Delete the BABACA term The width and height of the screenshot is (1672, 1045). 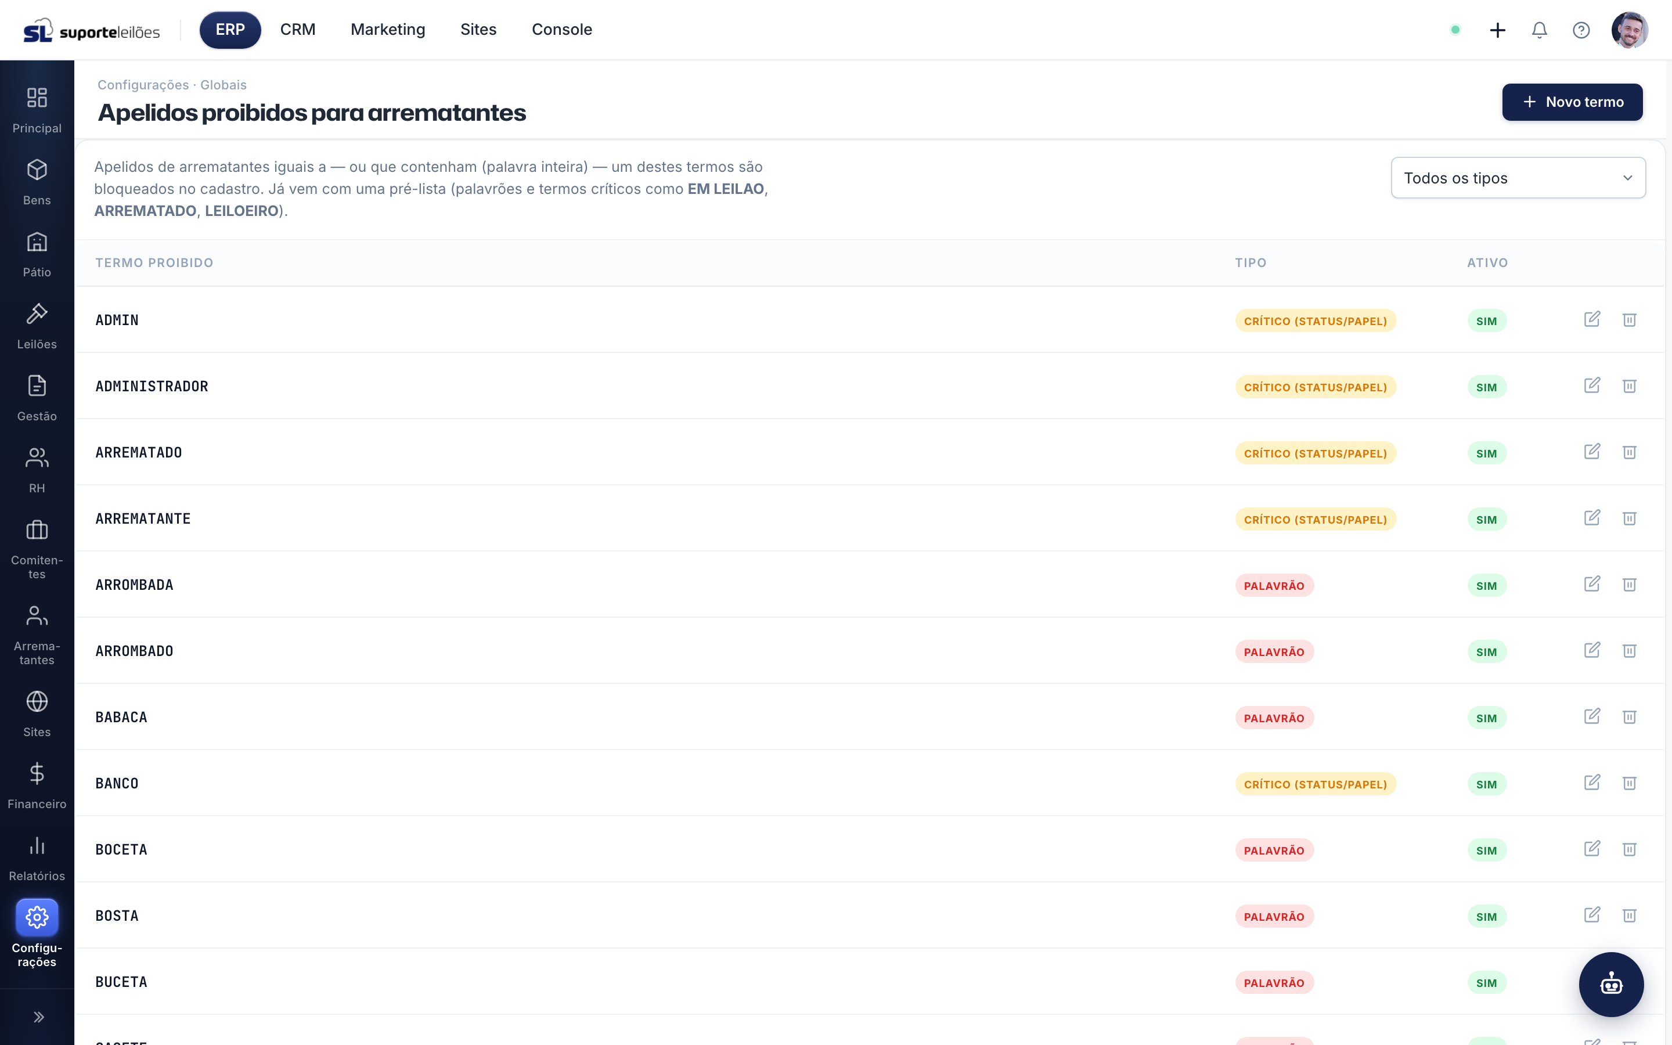click(x=1629, y=717)
